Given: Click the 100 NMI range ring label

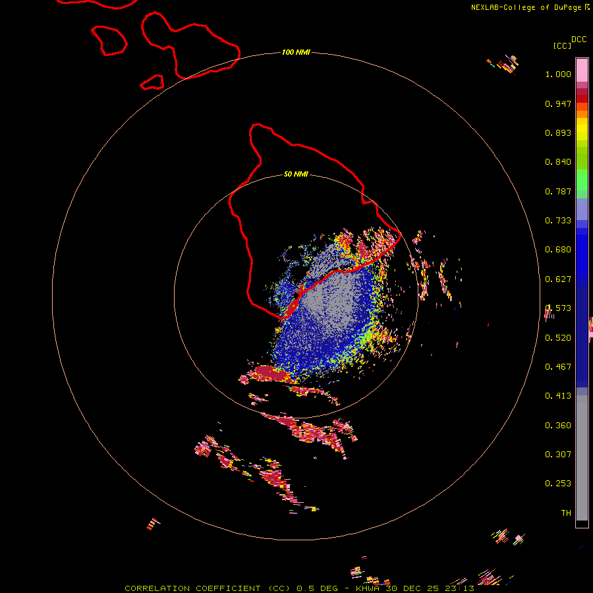Looking at the screenshot, I should click(x=296, y=52).
